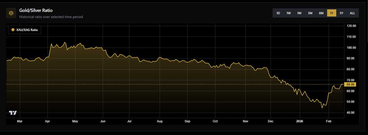Click the 90.00 y-axis label
The height and width of the screenshot is (135, 368).
click(351, 58)
